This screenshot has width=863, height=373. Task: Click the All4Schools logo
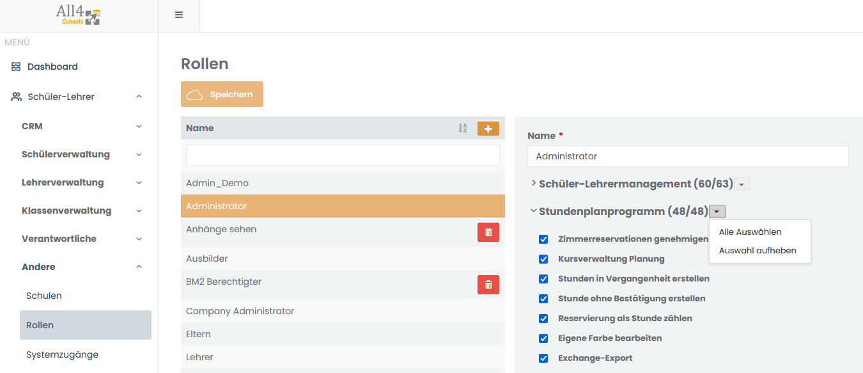(x=79, y=15)
